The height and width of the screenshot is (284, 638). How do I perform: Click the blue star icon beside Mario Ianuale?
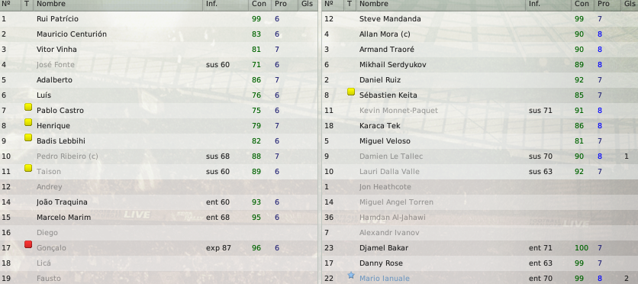tap(351, 276)
